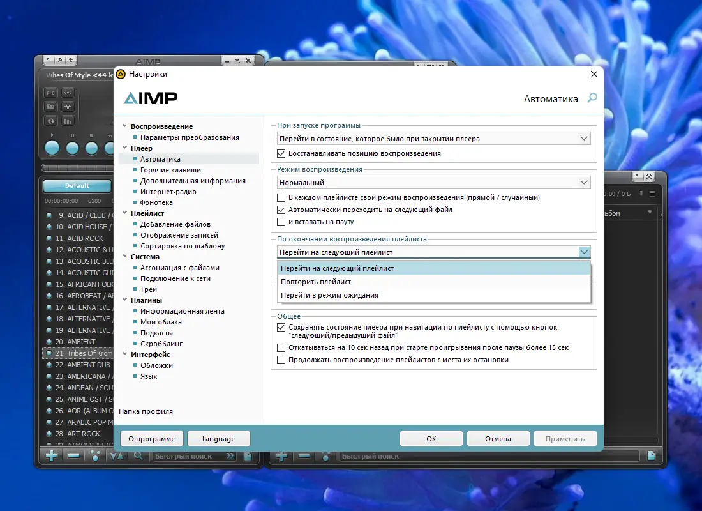This screenshot has width=702, height=511.
Task: Click the radio capture icon in AIMP player
Action: click(x=68, y=93)
